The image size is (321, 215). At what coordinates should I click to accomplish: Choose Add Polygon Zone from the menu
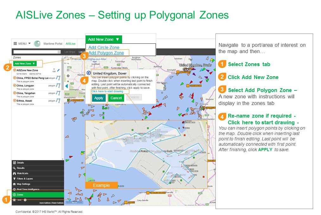[106, 53]
